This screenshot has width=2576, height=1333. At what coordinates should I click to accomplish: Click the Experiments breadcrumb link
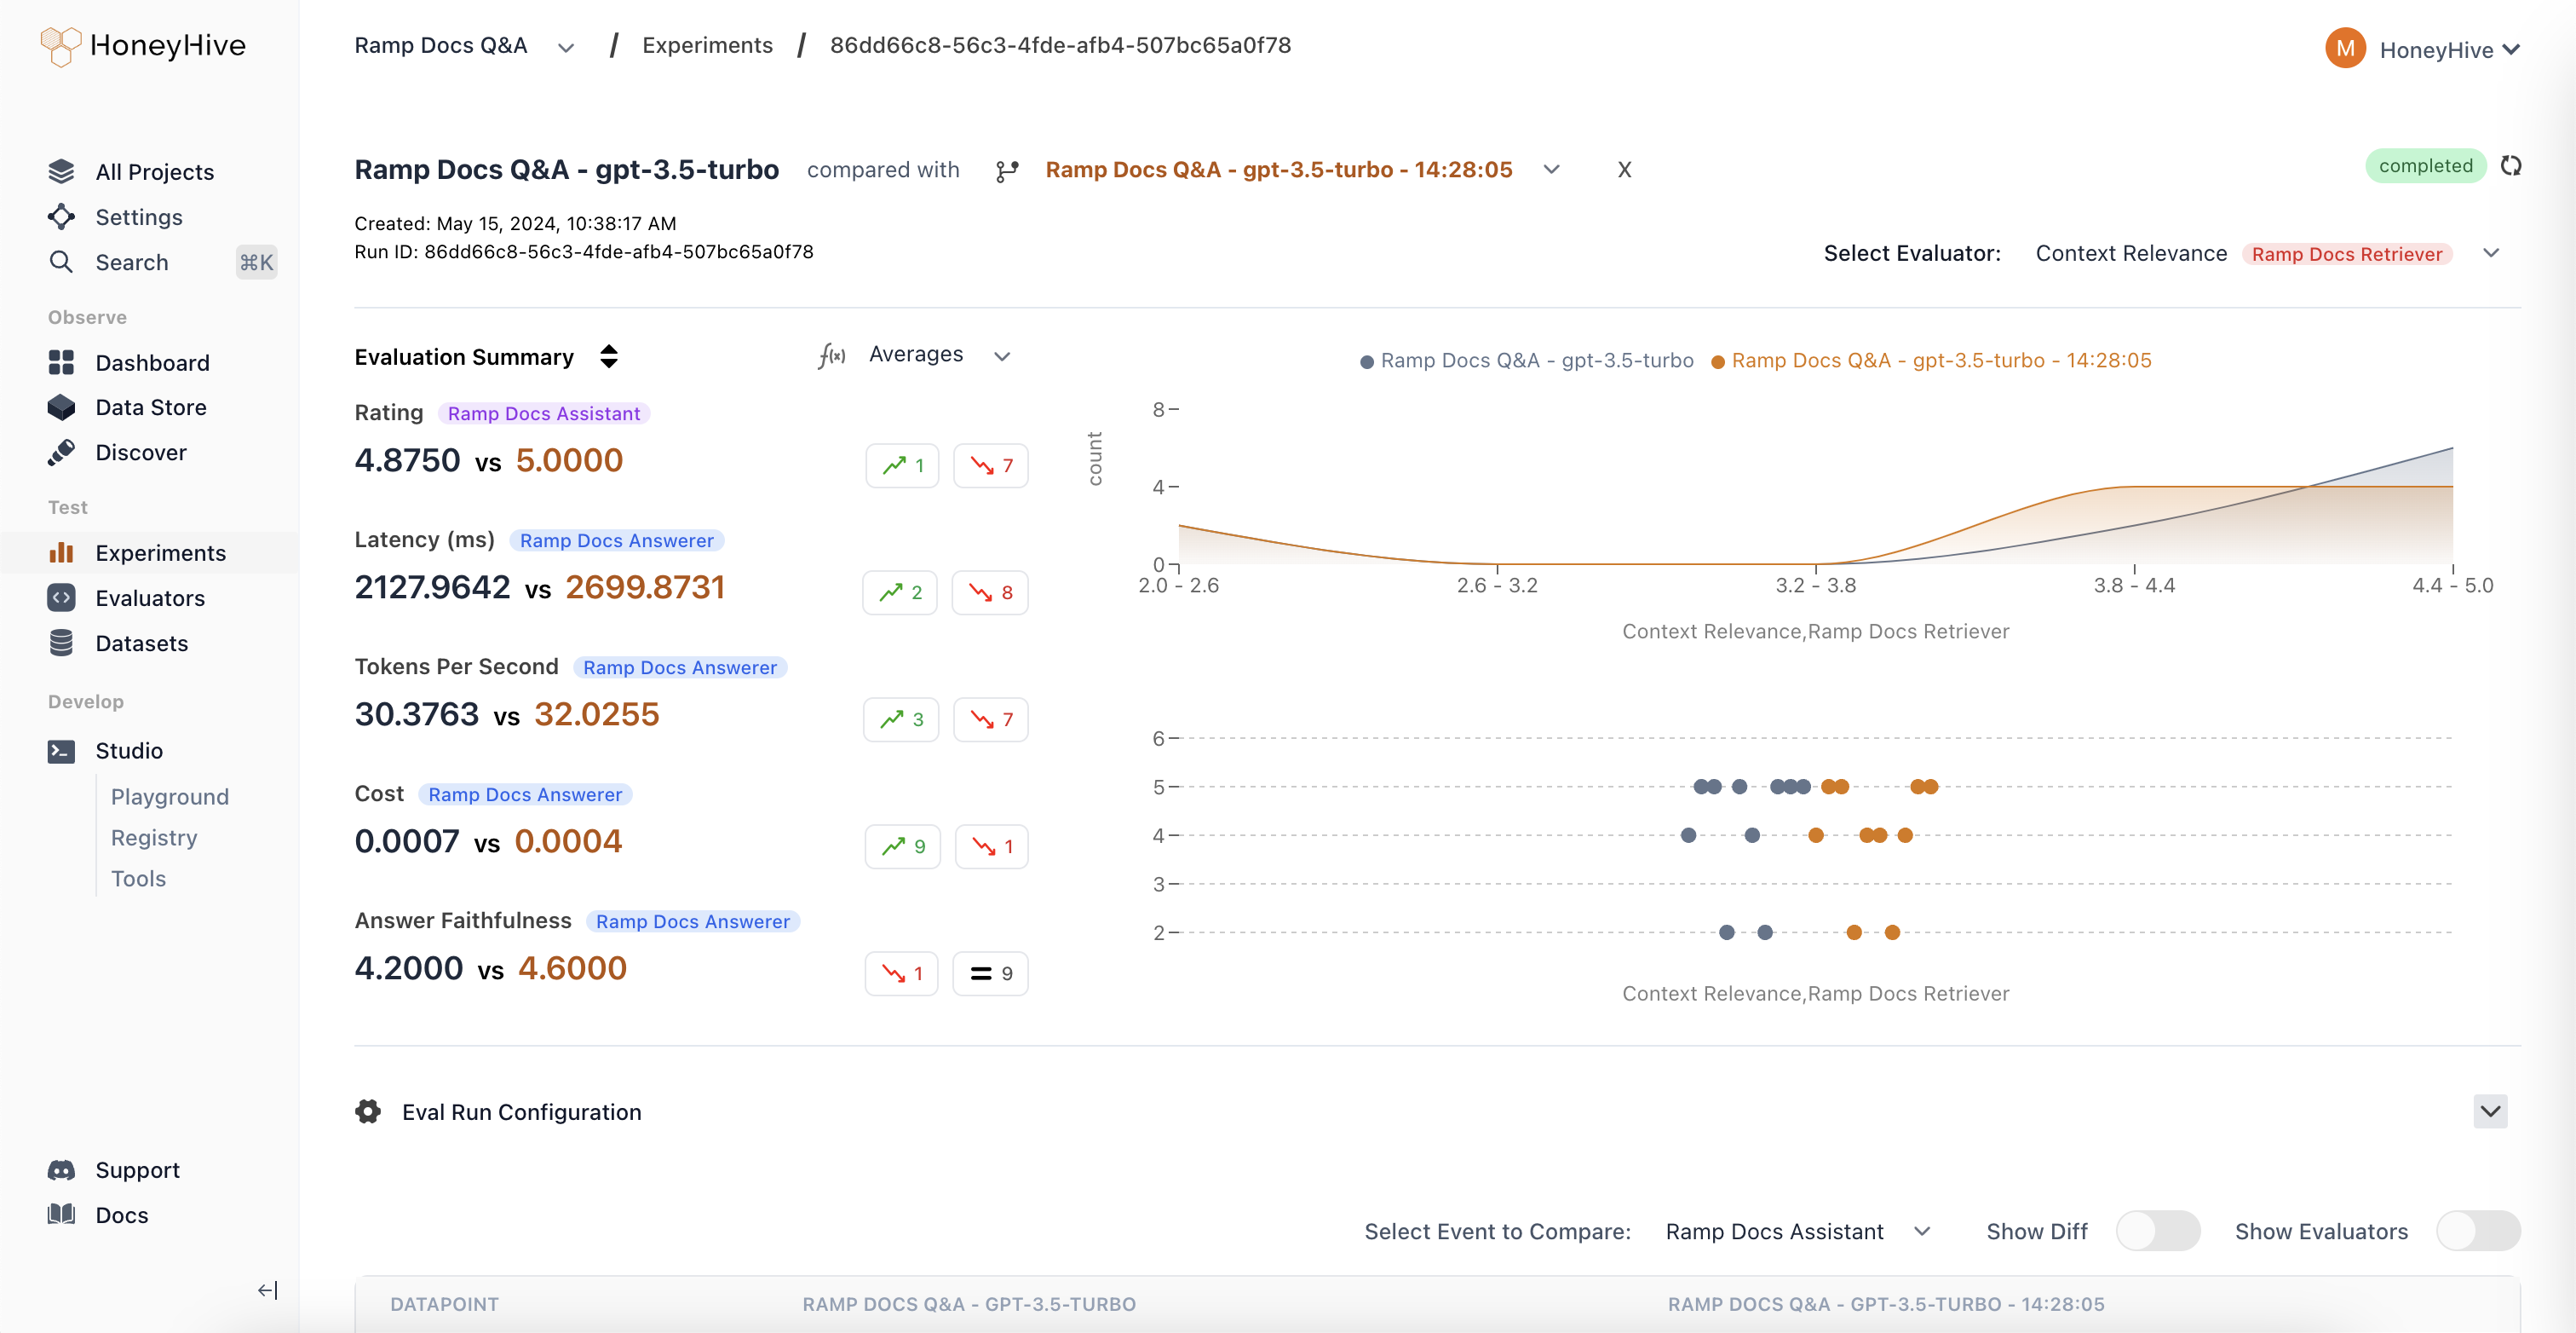click(707, 45)
